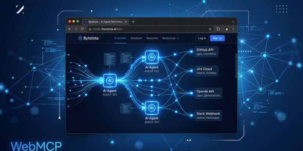This screenshot has height=151, width=303.
Task: Select the AGENT-Z03 AI agent icon
Action: 152,108
